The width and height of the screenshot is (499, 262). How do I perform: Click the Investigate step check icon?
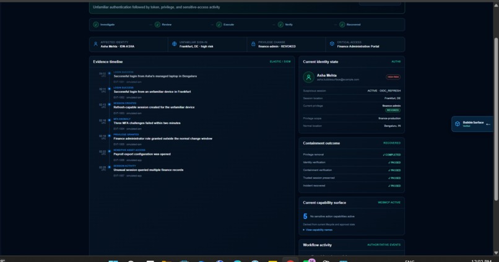click(x=96, y=25)
